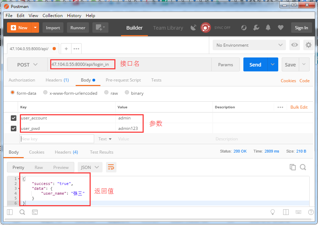This screenshot has width=318, height=225.
Task: Open find search icon in status bar
Action: tap(22, 212)
